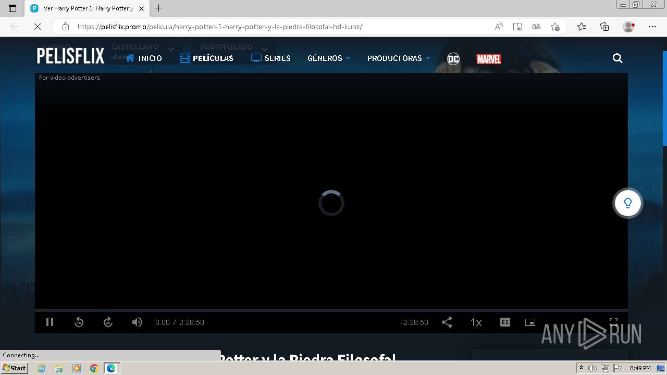This screenshot has height=375, width=667.
Task: Open the tab actions menu
Action: pos(13,8)
